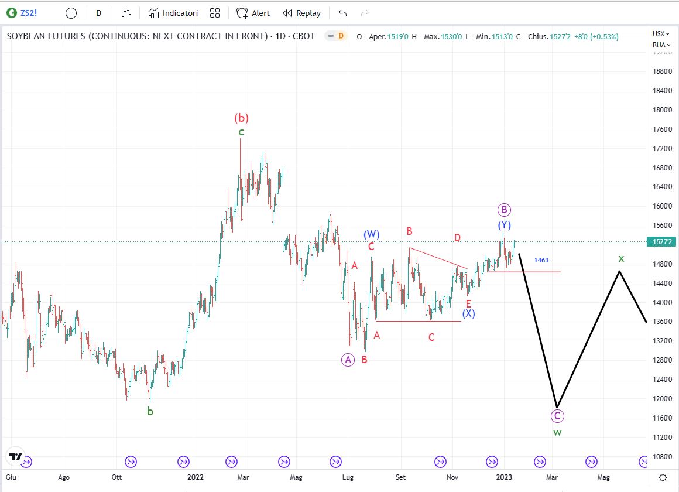
Task: Select the red E triangle label
Action: 468,303
